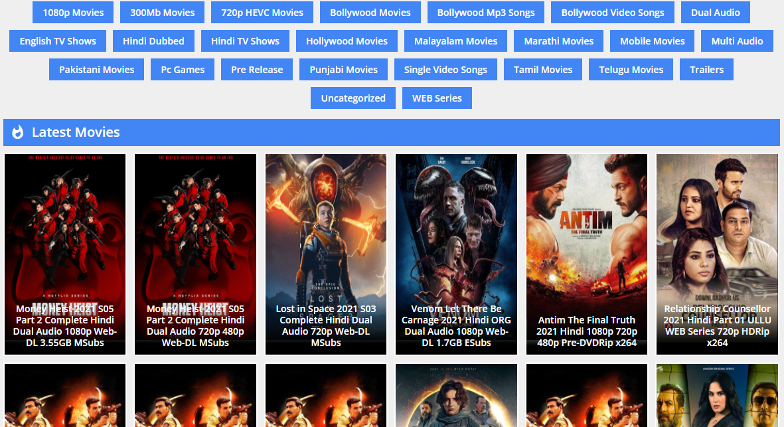Open the 1080p Movies category

pyautogui.click(x=73, y=13)
